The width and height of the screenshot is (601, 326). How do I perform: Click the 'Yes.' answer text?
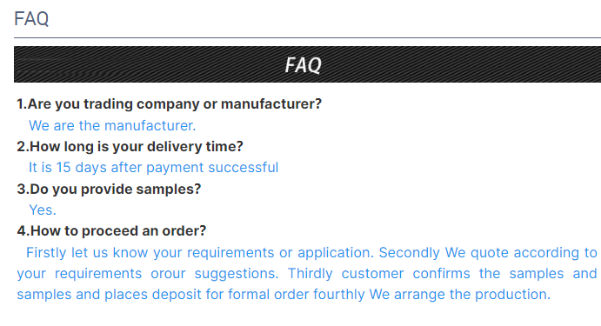[x=43, y=210]
